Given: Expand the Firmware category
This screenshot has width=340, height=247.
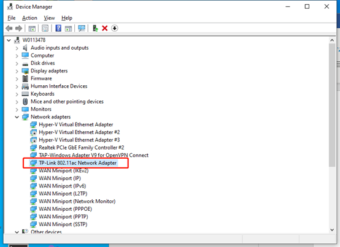Looking at the screenshot, I should click(17, 79).
